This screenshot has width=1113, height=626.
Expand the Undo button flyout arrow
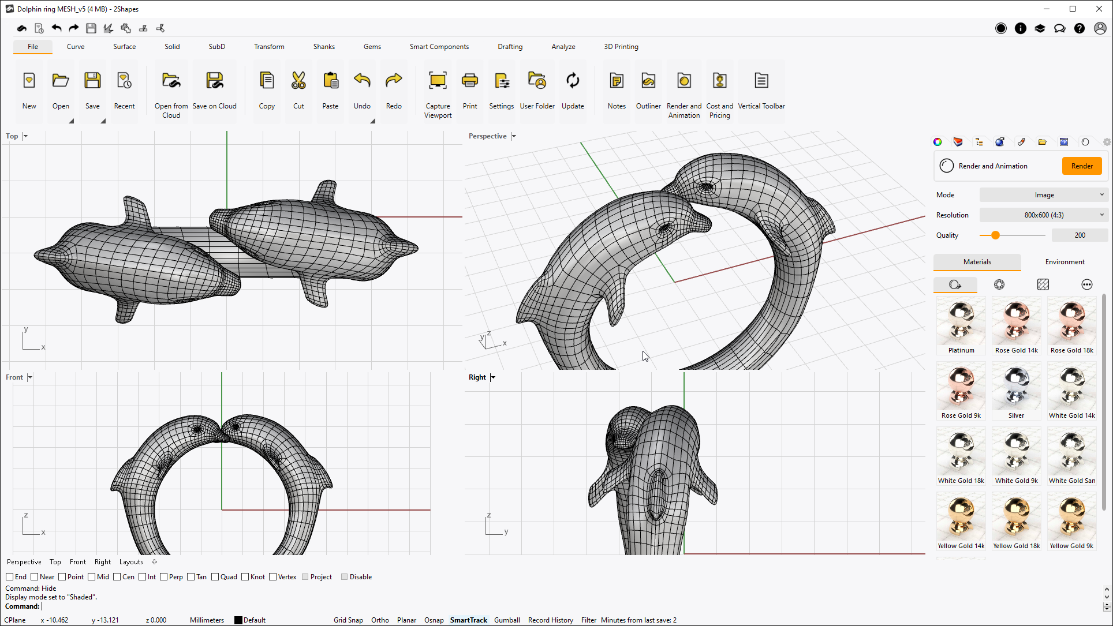[373, 121]
